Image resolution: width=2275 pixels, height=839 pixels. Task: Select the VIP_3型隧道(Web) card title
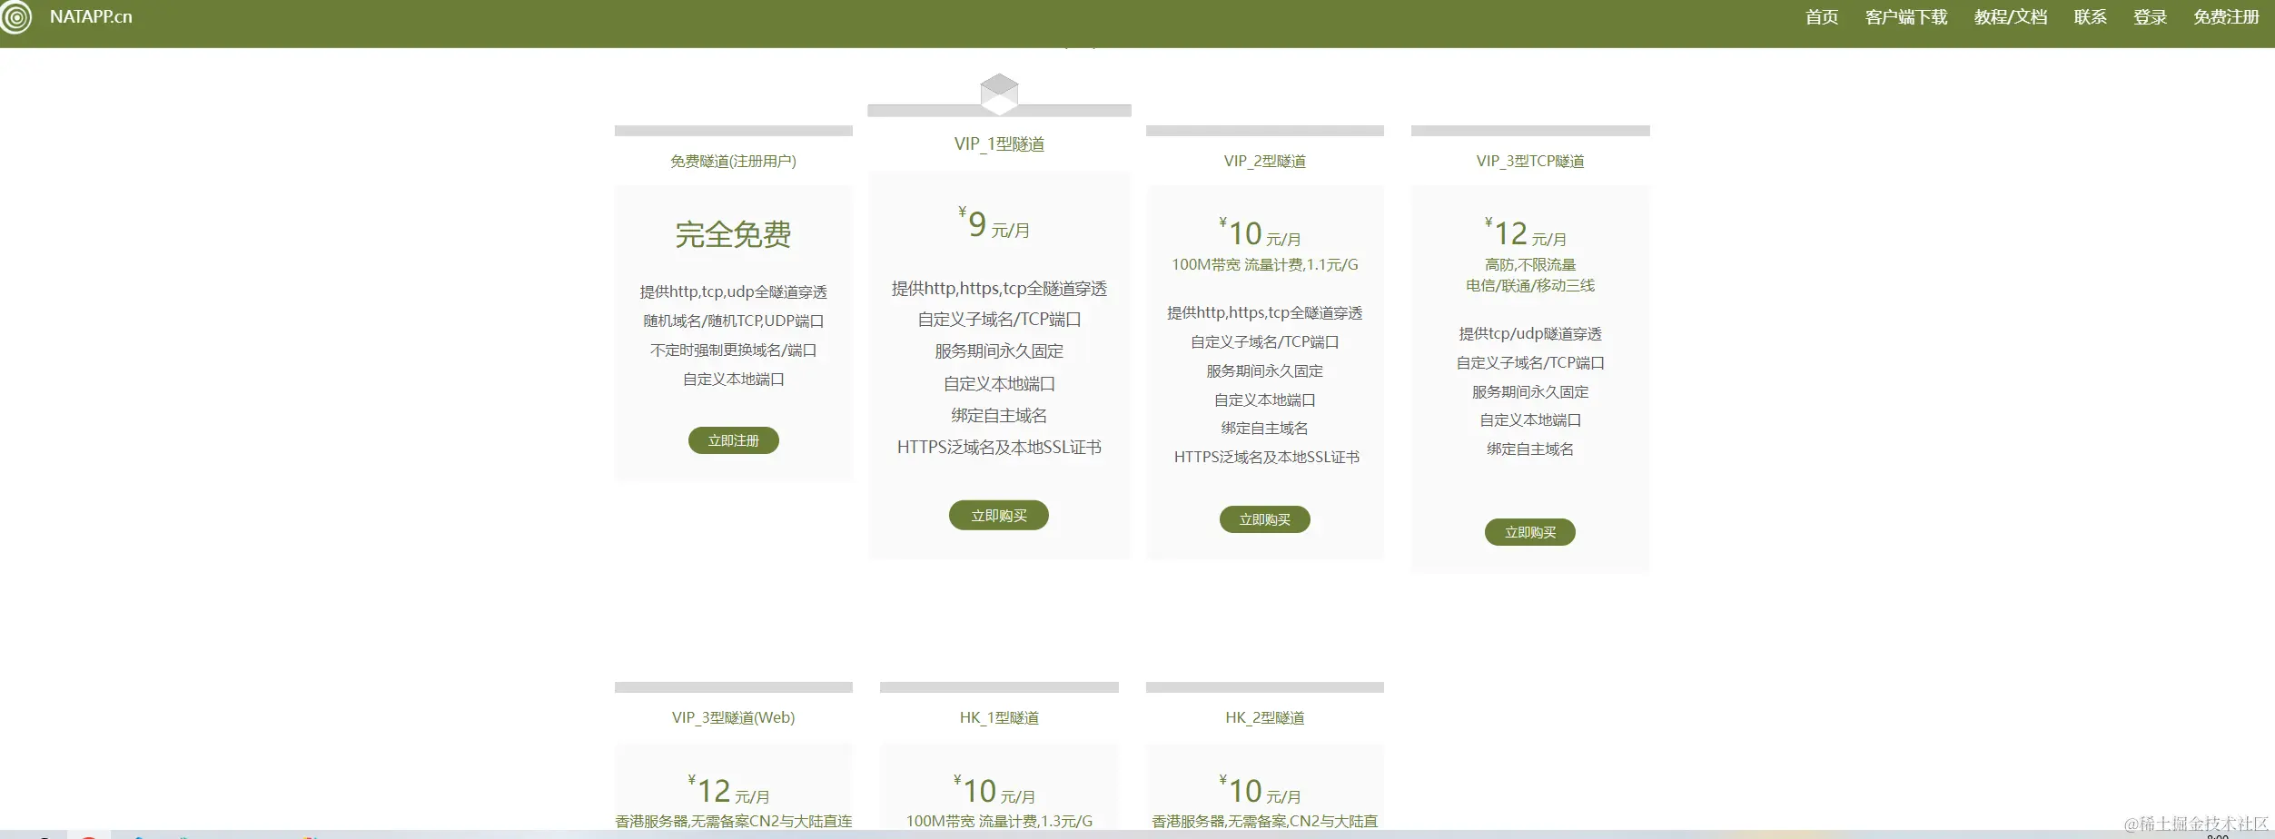click(734, 717)
